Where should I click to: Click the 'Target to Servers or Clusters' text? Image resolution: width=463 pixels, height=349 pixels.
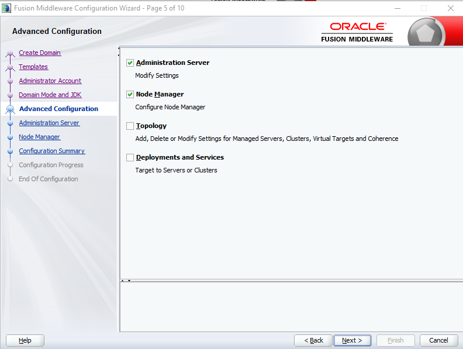coord(176,170)
